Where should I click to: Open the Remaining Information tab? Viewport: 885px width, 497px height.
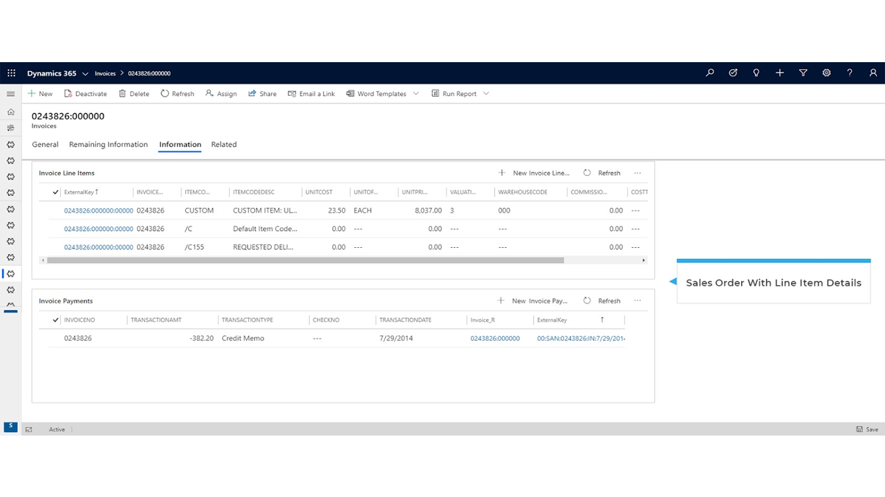coord(109,145)
